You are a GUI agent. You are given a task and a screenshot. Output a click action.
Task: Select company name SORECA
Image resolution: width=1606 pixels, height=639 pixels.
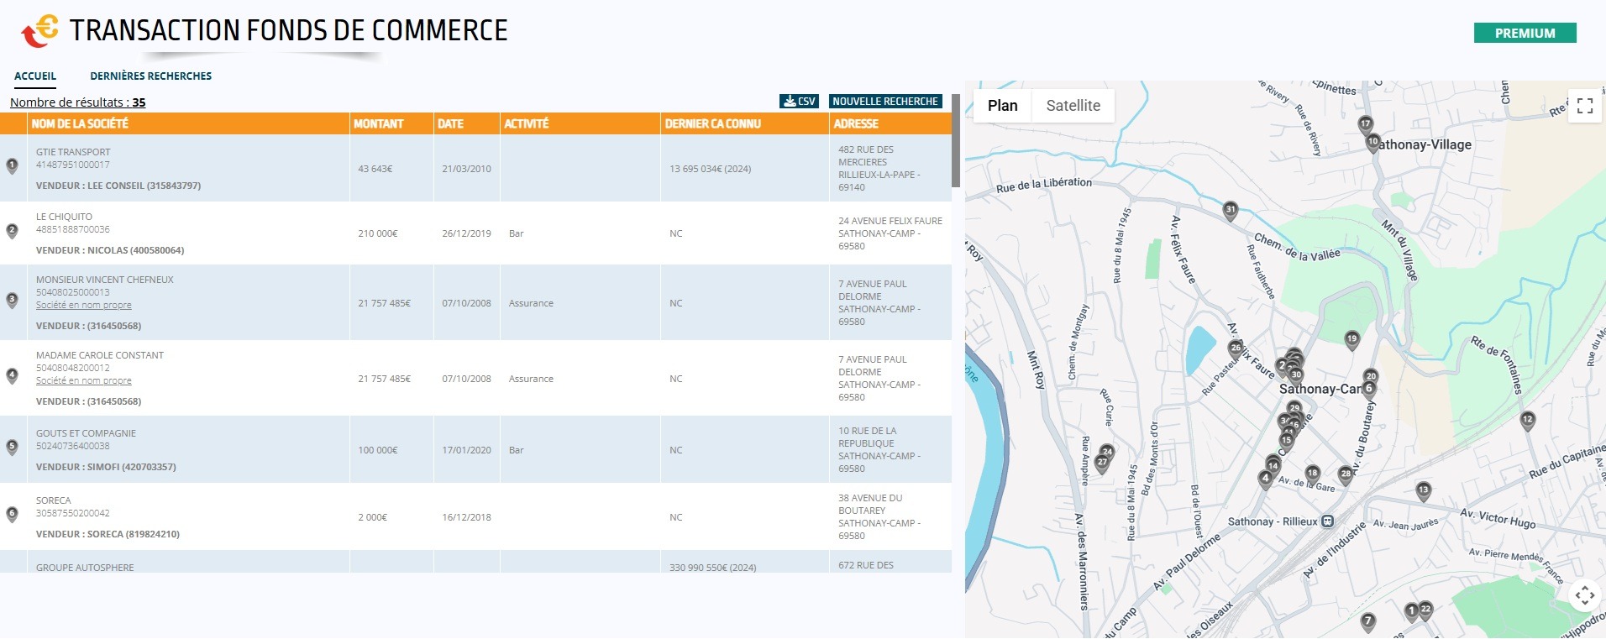point(54,500)
